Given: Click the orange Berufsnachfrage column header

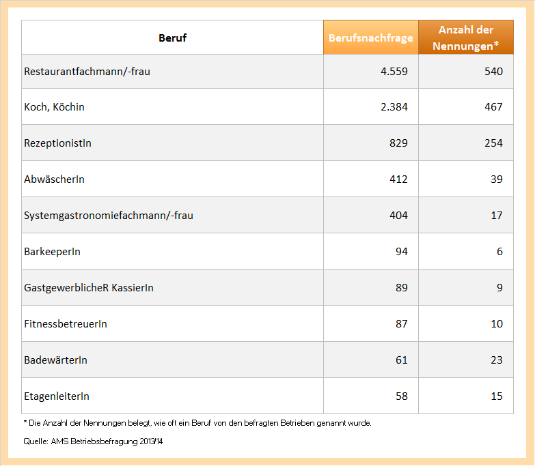Looking at the screenshot, I should (370, 38).
